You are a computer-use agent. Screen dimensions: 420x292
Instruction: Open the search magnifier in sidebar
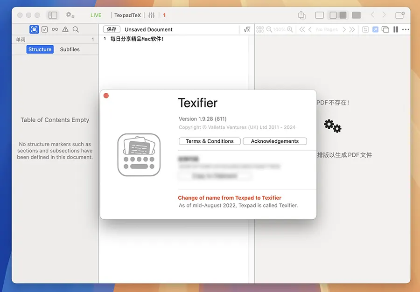click(76, 29)
